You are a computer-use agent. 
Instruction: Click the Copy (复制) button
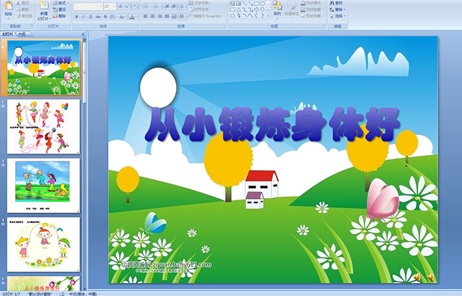point(22,9)
